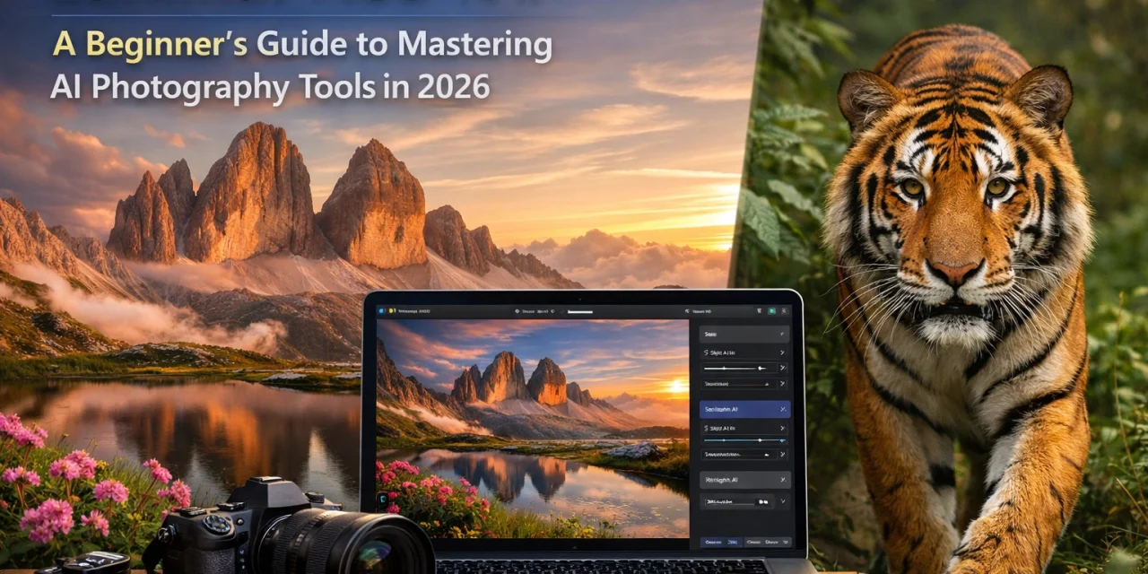The width and height of the screenshot is (1148, 574).
Task: Click the settings icon beside the panel header
Action: click(x=786, y=311)
